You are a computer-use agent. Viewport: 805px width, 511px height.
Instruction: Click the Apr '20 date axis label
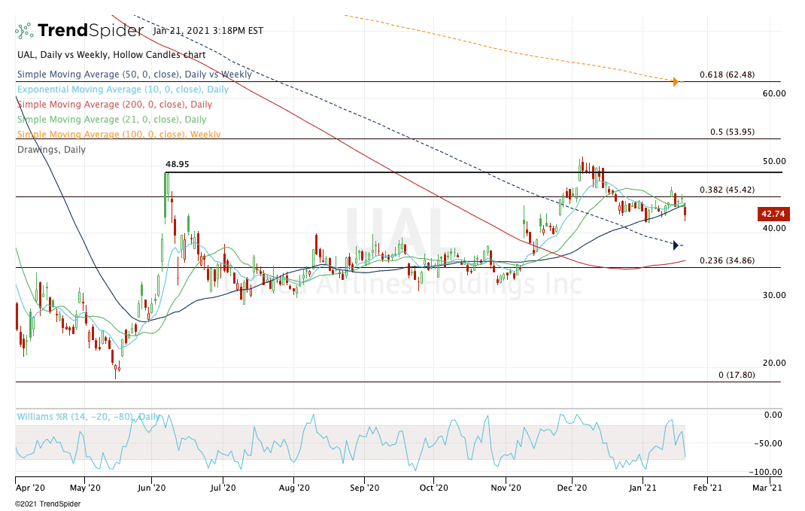pos(30,488)
